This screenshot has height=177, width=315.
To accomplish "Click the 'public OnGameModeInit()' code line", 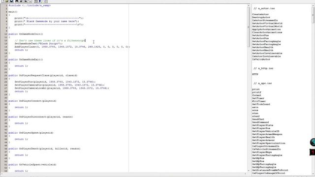I will (26, 34).
